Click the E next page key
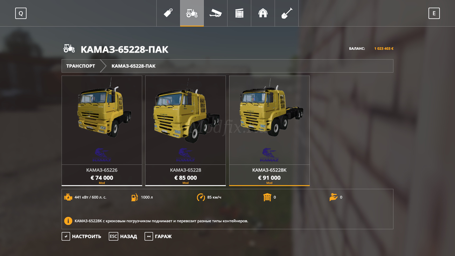This screenshot has height=256, width=455. pos(434,13)
